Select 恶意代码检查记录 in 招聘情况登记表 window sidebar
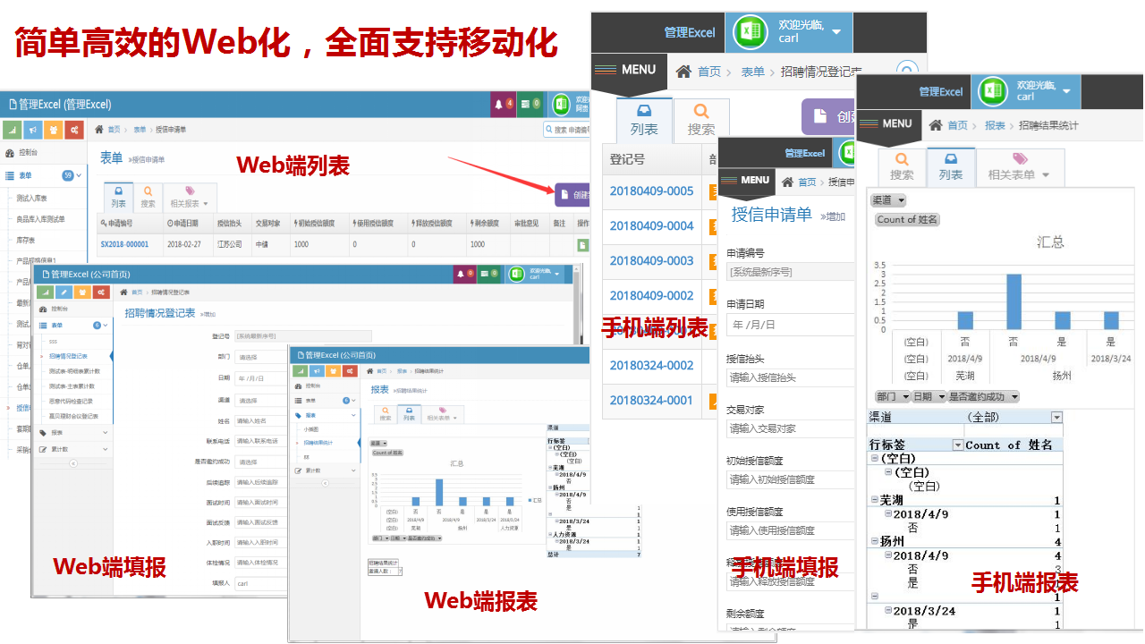1145x644 pixels. click(x=71, y=401)
